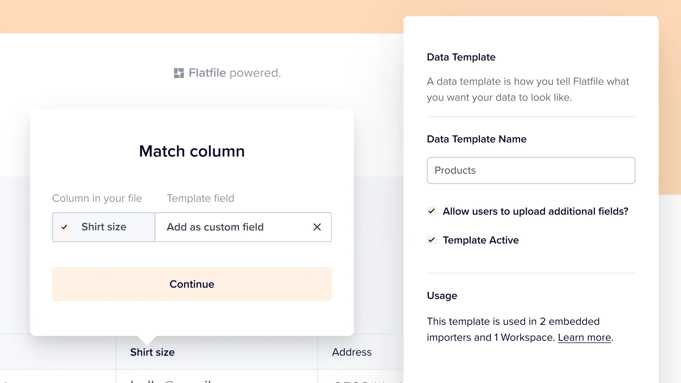Viewport: 681px width, 383px height.
Task: Click the Shirt size cell in the match row
Action: [x=104, y=227]
